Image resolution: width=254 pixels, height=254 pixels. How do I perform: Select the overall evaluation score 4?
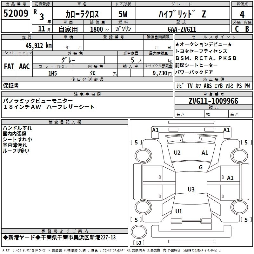tap(242, 15)
